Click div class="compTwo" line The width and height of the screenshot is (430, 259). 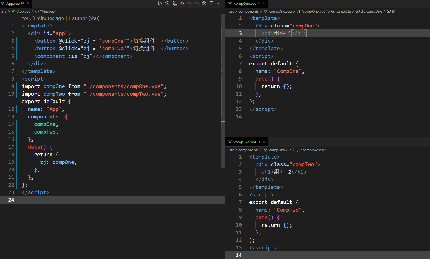point(288,164)
